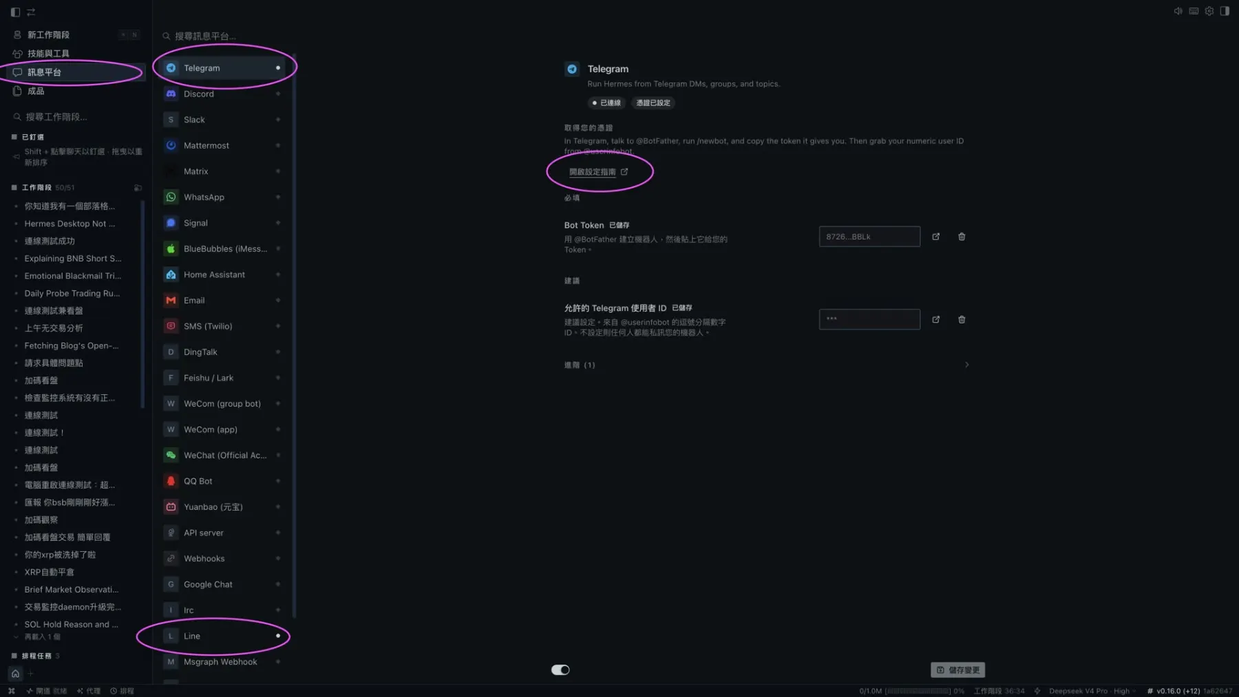Click context usage progress bar in status bar

tap(918, 691)
